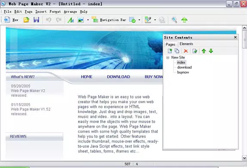Delete page with the red X icon
Viewport: 247px width, 168px height.
click(186, 51)
